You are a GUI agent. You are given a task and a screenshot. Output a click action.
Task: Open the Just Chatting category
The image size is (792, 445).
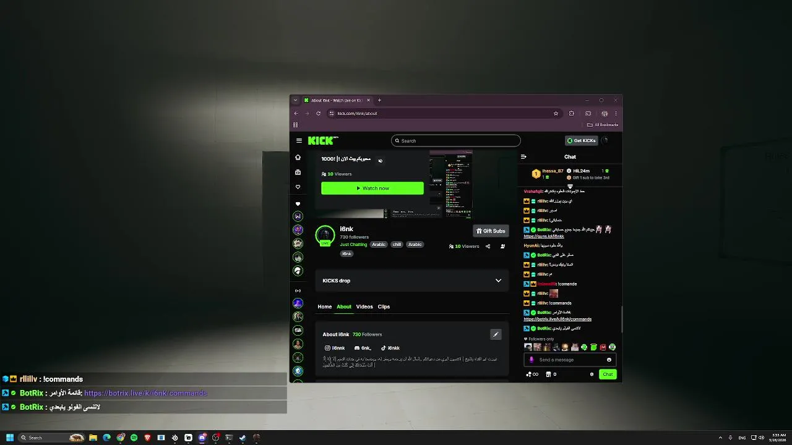(x=353, y=244)
